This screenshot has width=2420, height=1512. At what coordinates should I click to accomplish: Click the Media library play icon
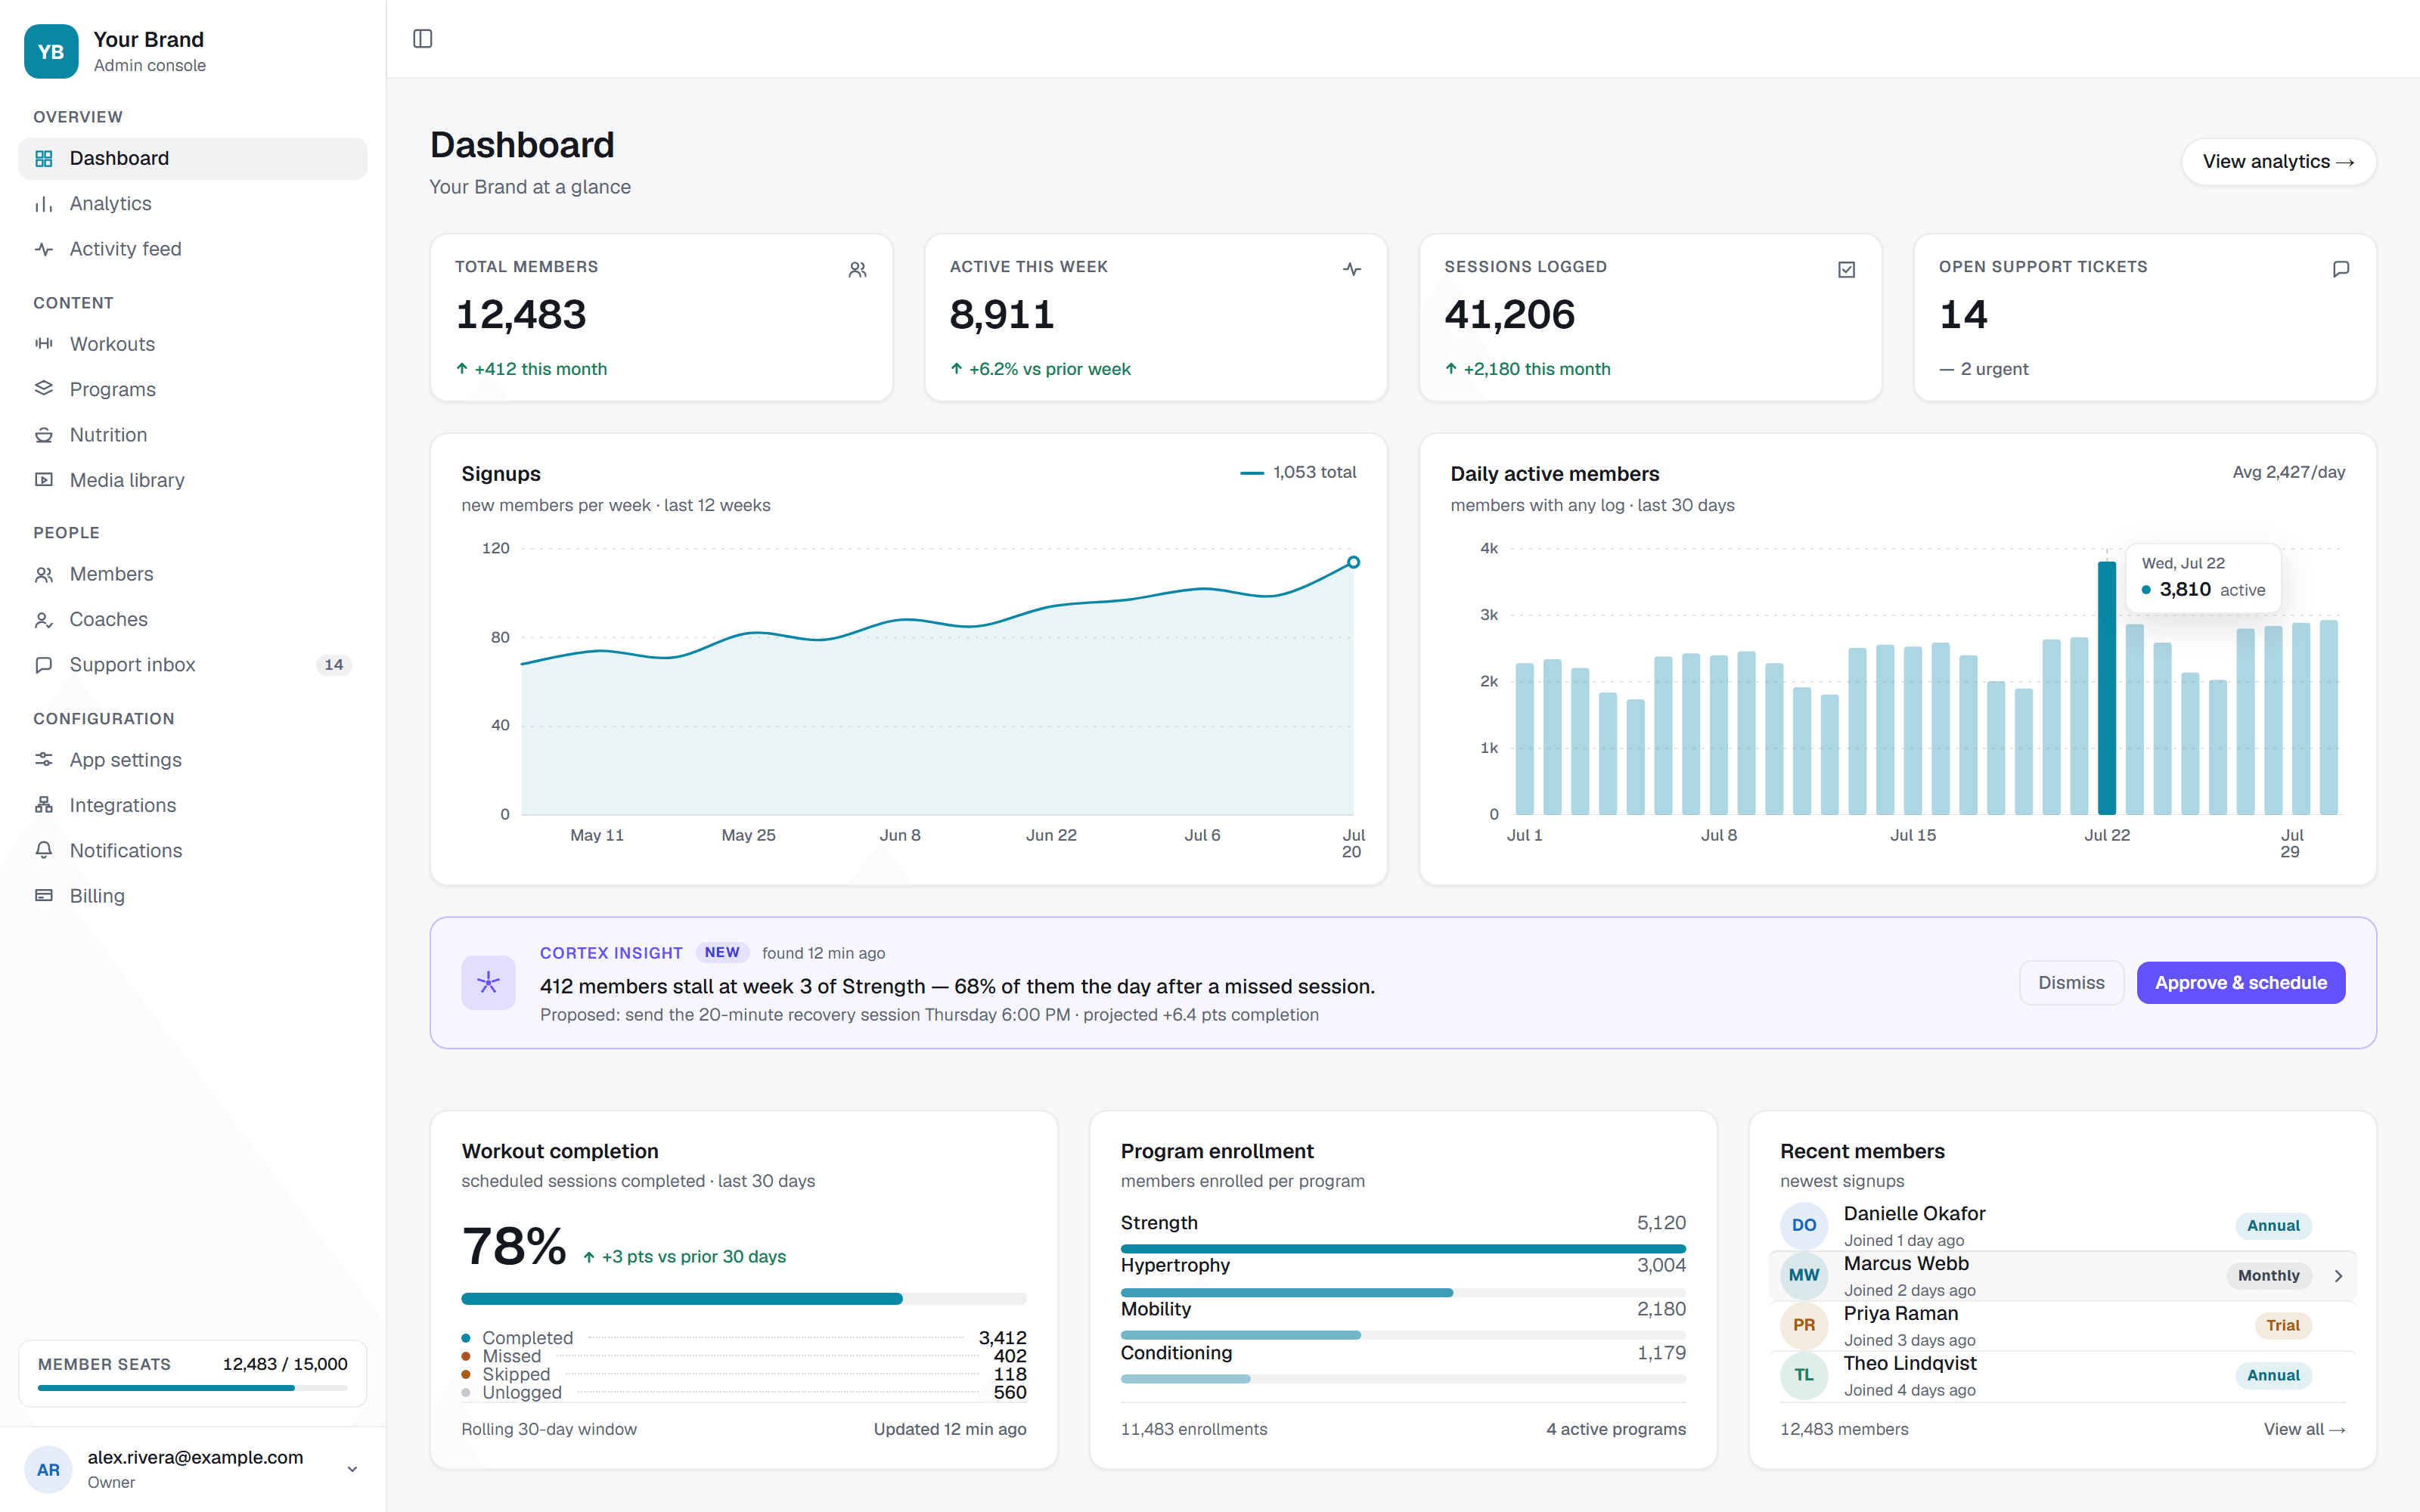point(44,480)
